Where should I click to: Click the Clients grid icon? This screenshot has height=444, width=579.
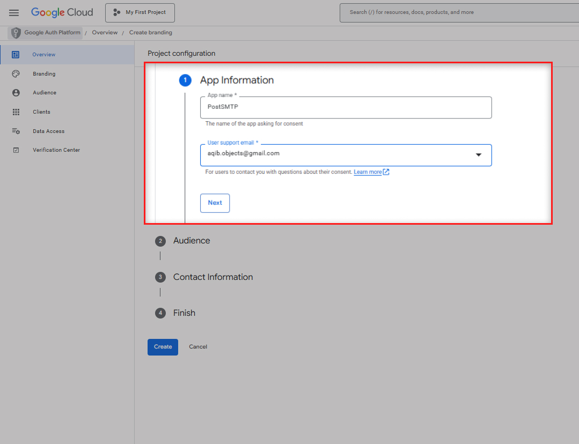click(16, 112)
